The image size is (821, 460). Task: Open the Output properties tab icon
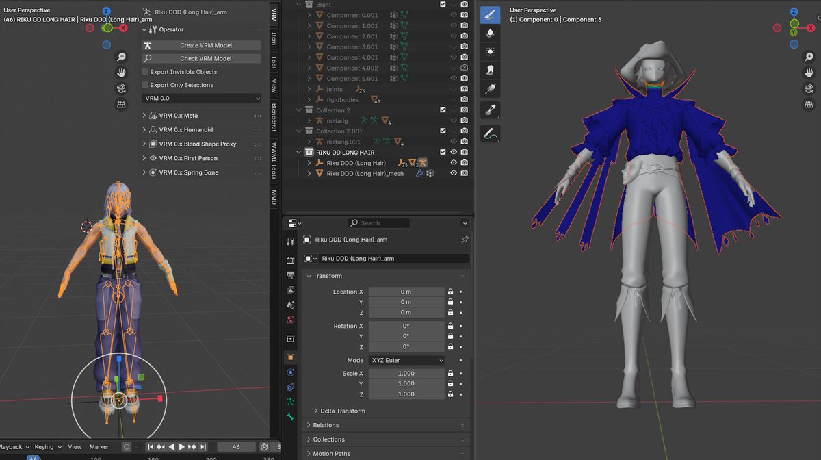(x=290, y=275)
